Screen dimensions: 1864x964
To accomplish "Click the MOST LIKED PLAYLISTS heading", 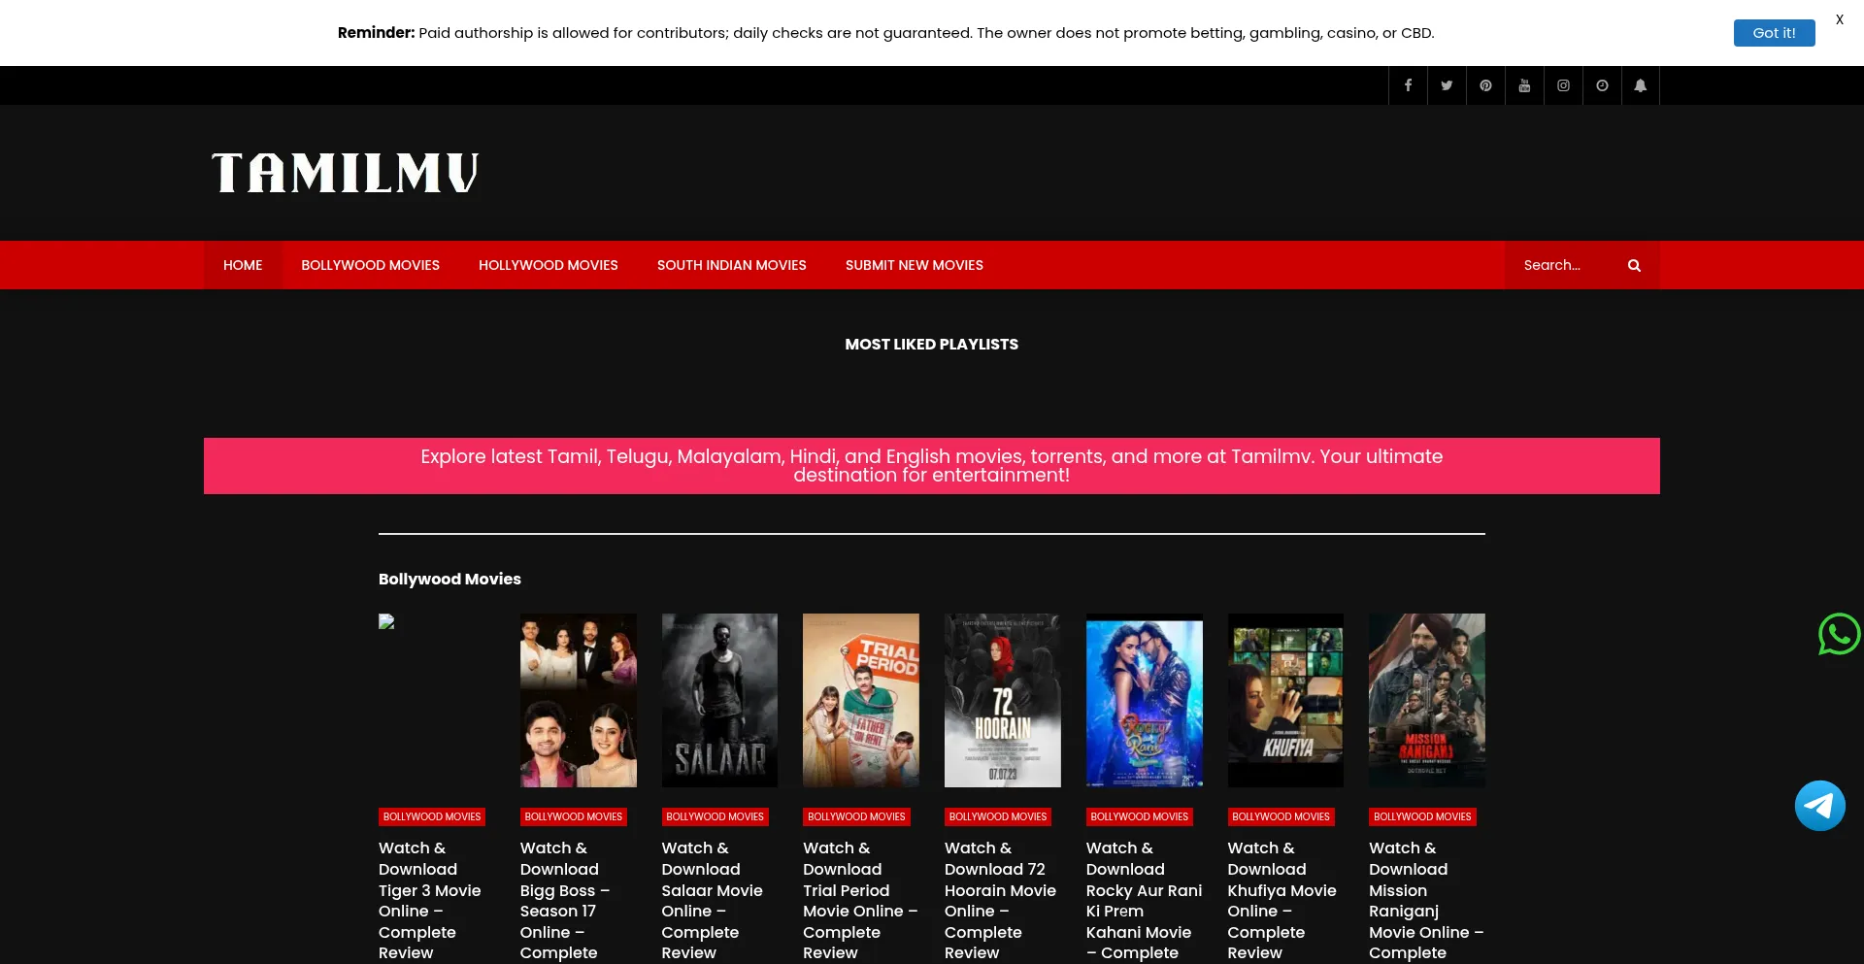I will (932, 344).
